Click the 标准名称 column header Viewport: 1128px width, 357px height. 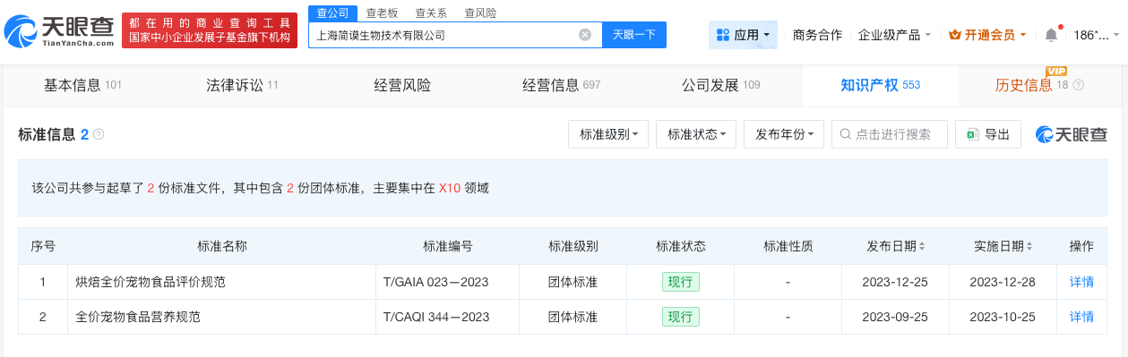click(x=222, y=246)
